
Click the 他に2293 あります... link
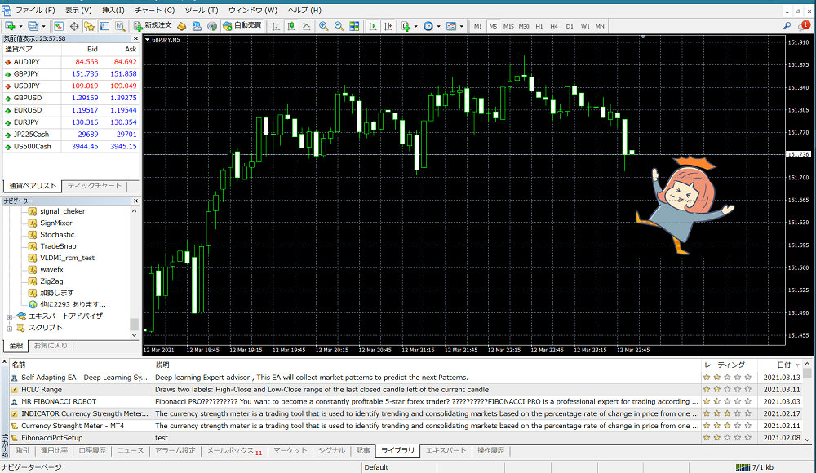(73, 304)
